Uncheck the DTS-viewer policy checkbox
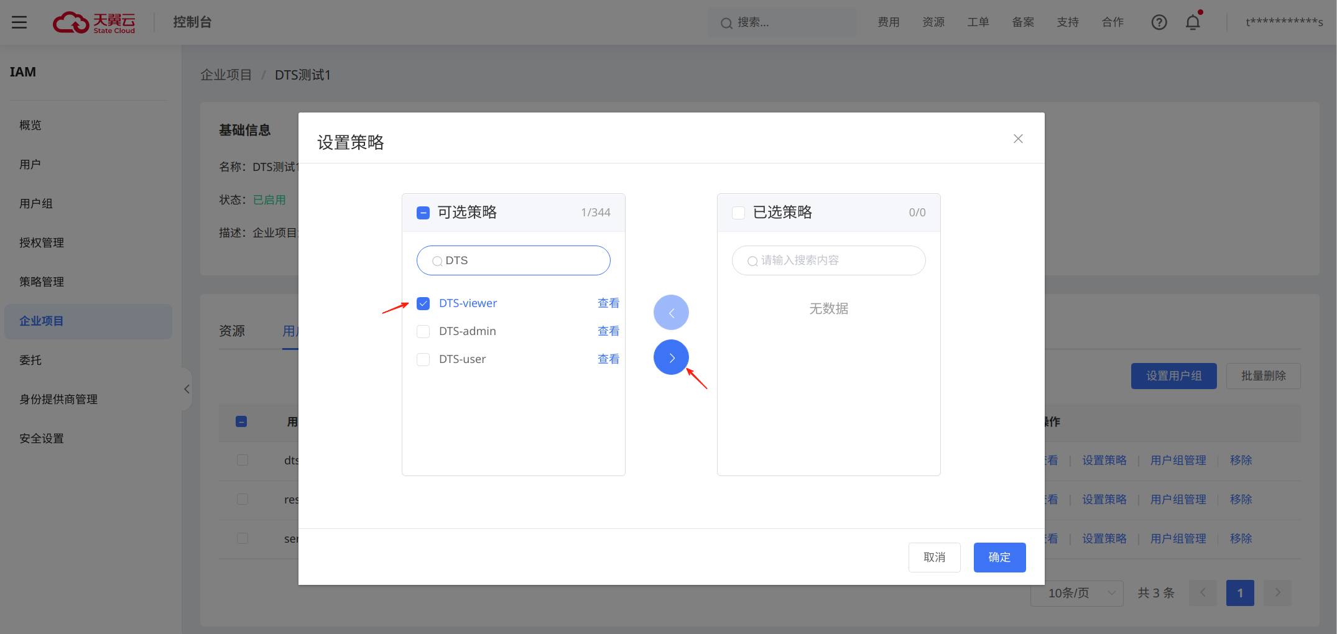 click(x=423, y=303)
